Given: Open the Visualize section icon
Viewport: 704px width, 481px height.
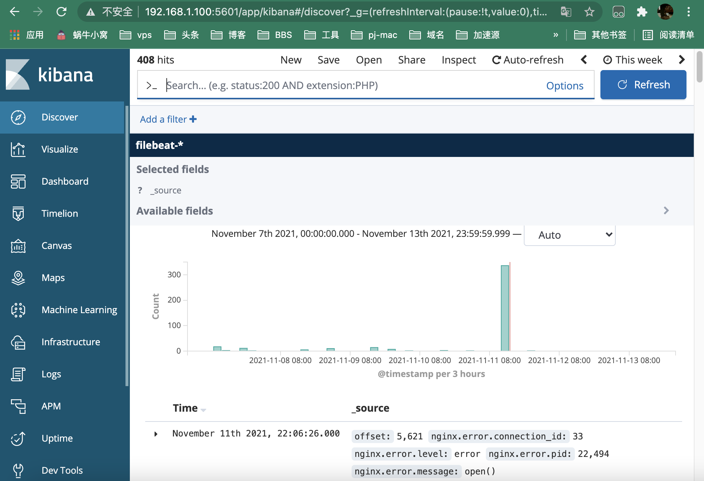Looking at the screenshot, I should pos(18,149).
